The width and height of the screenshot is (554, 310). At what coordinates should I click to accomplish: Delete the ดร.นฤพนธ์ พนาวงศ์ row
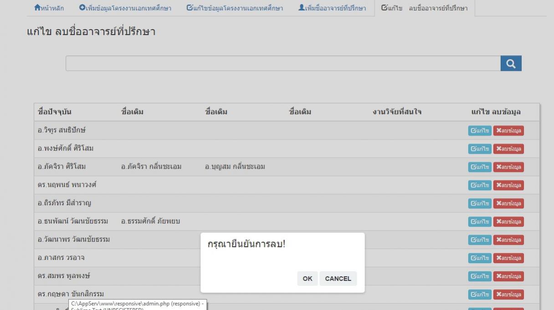click(x=508, y=185)
